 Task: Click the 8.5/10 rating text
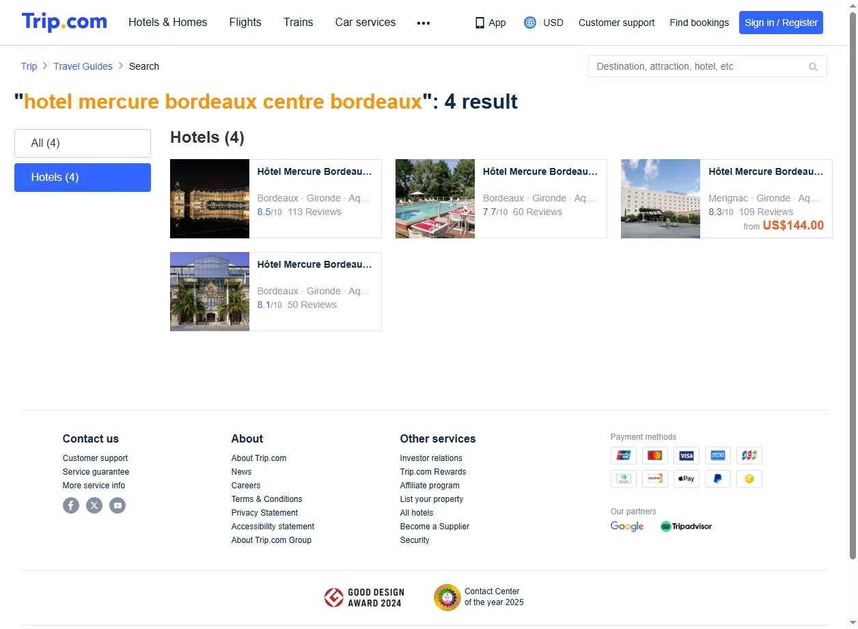[269, 212]
